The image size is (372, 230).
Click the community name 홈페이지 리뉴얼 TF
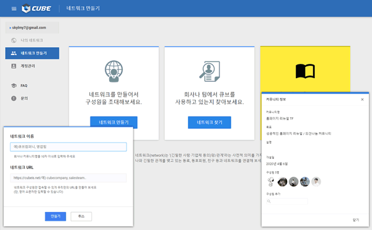coord(280,118)
